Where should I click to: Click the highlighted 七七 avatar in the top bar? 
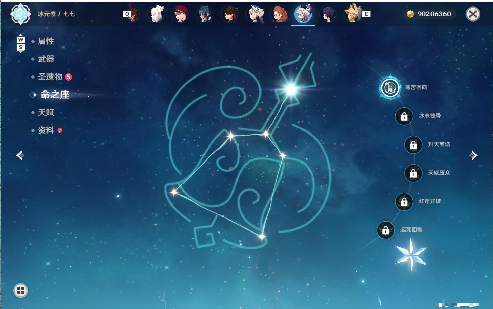tap(303, 14)
